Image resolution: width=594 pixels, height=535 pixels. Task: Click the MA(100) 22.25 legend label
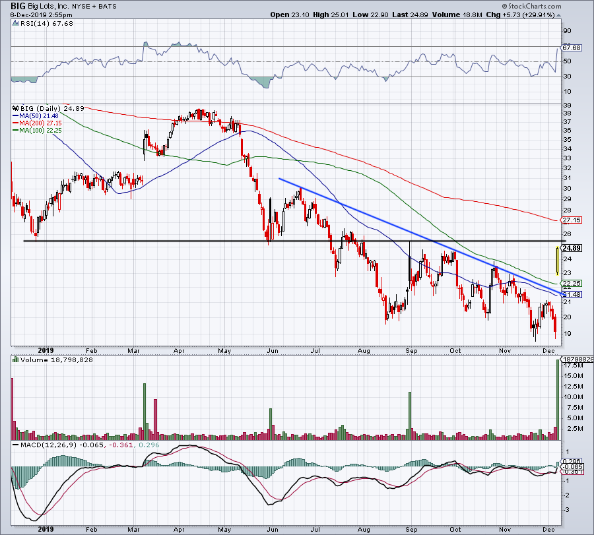click(x=40, y=131)
